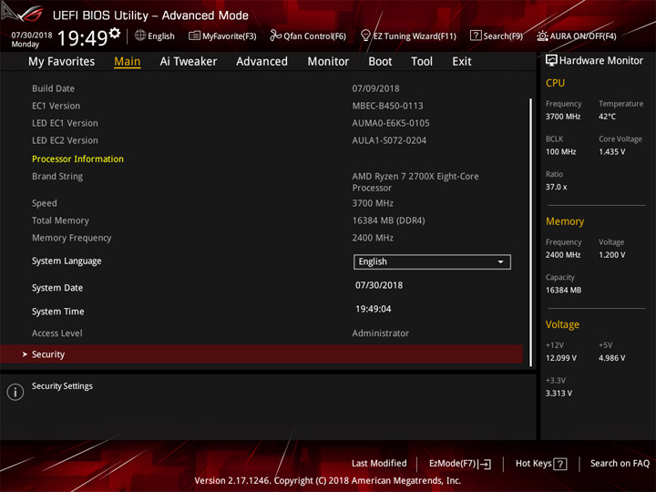This screenshot has width=656, height=492.
Task: Start EZ Tuning Wizard(F11)
Action: tap(408, 36)
